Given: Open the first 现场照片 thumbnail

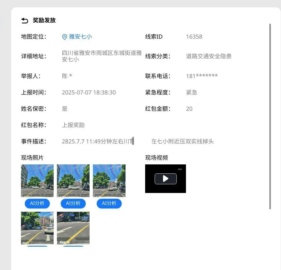Looking at the screenshot, I should [37, 180].
